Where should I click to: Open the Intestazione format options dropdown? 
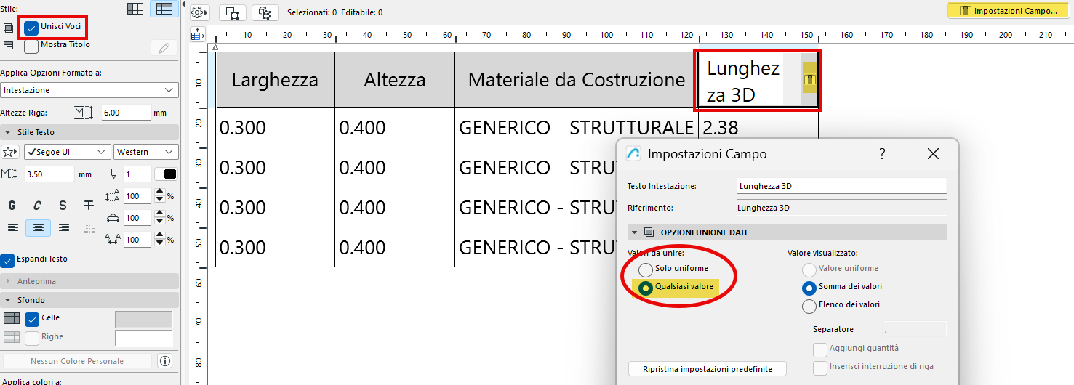click(x=89, y=90)
